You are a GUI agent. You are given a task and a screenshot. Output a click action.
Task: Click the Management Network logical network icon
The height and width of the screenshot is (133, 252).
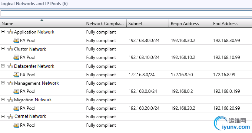(x=10, y=83)
